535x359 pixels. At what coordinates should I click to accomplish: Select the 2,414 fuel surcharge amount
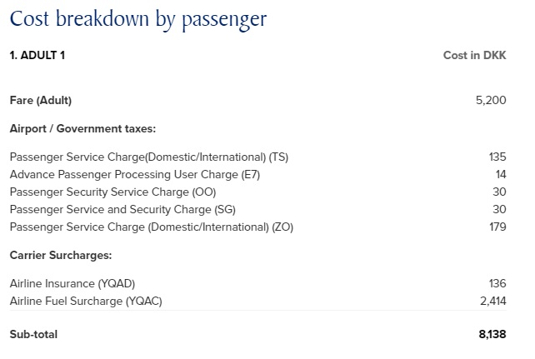(x=492, y=301)
